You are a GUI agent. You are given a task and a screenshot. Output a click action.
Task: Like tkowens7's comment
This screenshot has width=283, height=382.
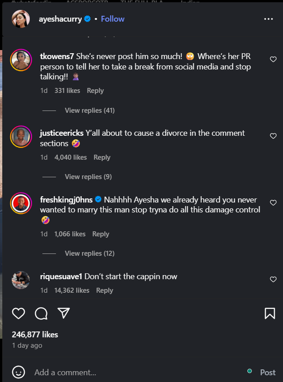[x=273, y=60]
